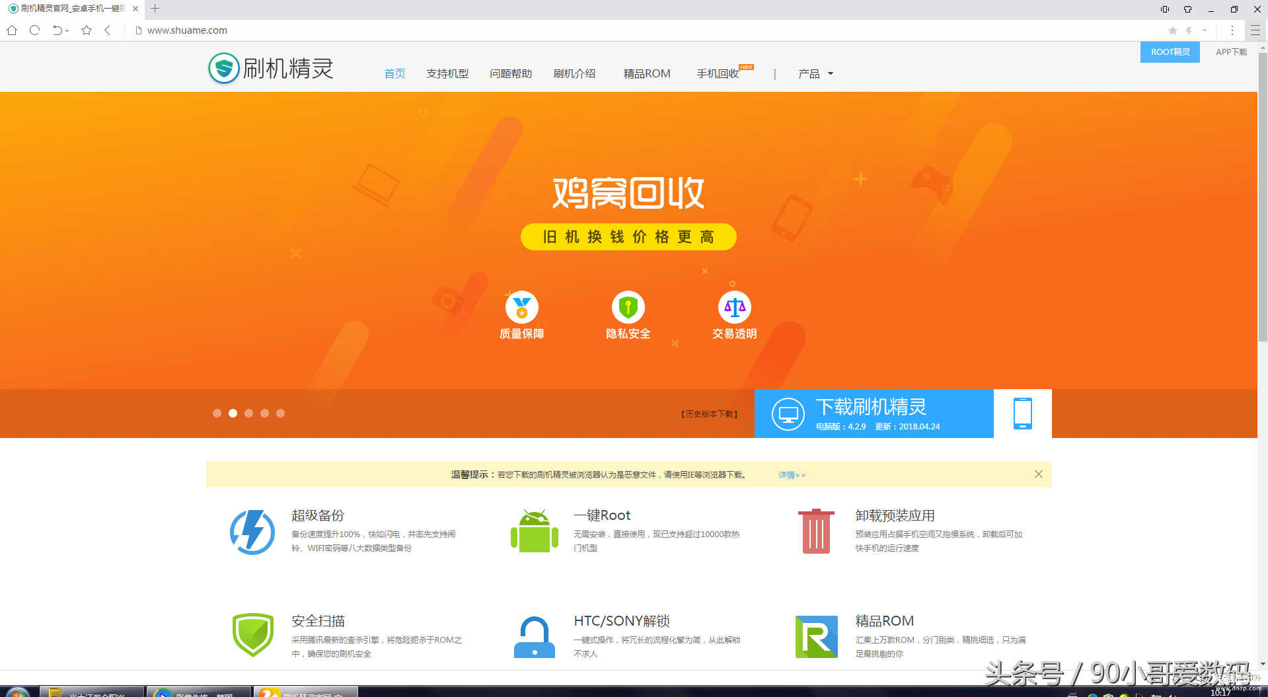
Task: Click the taskbar clock
Action: pyautogui.click(x=1220, y=693)
